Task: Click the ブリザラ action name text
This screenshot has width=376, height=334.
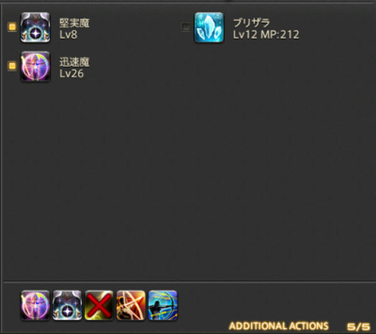Action: [x=251, y=23]
